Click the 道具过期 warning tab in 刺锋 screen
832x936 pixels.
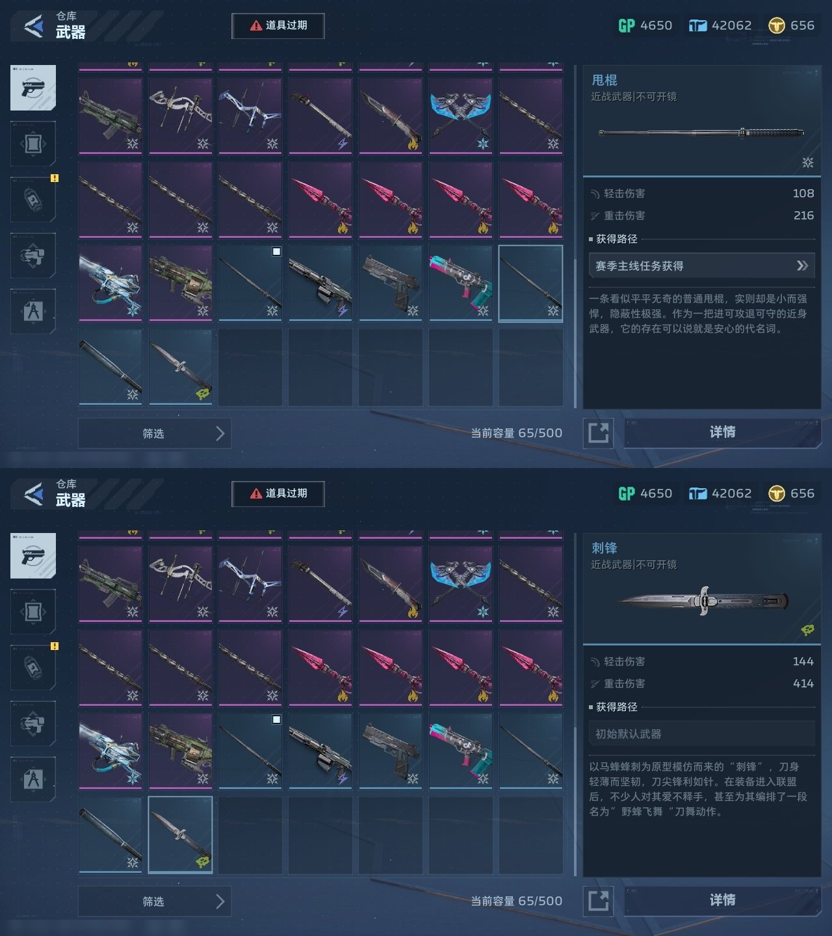[x=278, y=493]
